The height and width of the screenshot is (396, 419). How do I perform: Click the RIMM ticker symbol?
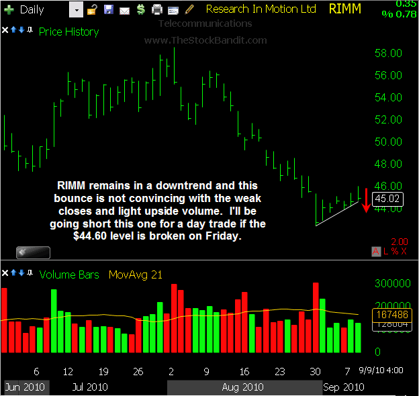344,9
